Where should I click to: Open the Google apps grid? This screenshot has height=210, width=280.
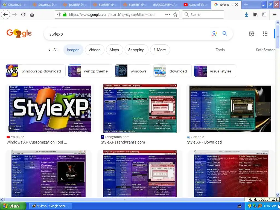point(265,34)
